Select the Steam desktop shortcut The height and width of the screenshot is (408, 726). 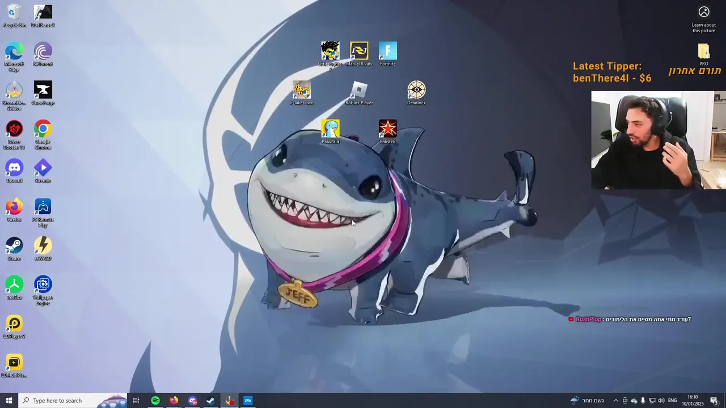tap(14, 249)
